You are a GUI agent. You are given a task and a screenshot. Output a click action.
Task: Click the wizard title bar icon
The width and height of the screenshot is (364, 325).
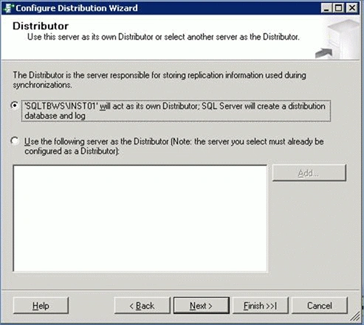8,8
